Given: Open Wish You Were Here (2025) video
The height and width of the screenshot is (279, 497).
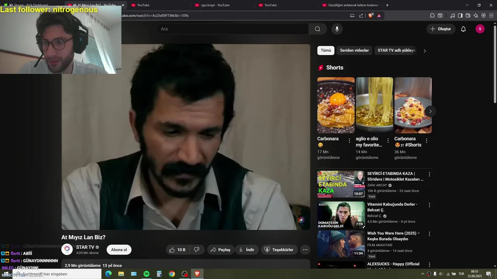Looking at the screenshot, I should [x=341, y=244].
